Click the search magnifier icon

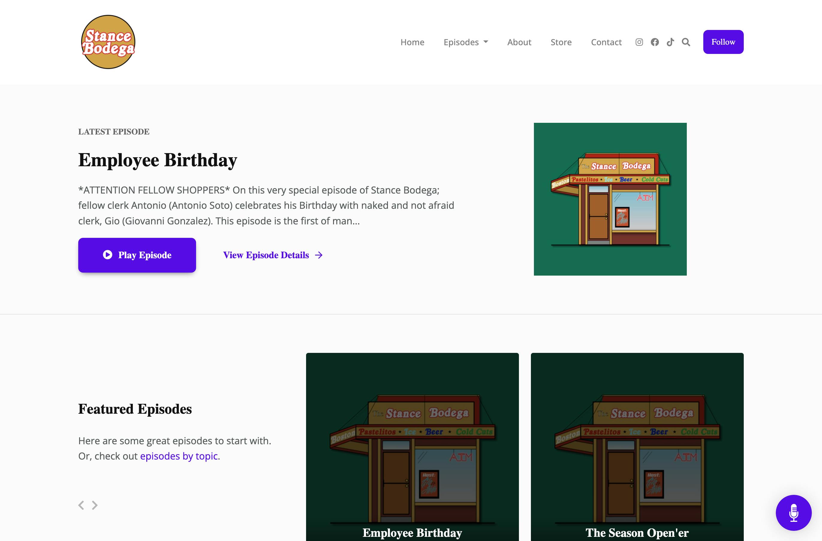coord(686,42)
